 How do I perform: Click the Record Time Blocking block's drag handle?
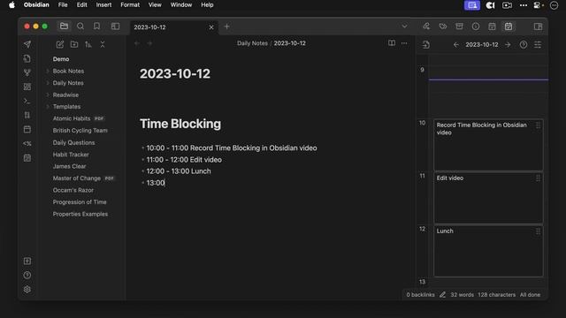tap(538, 125)
